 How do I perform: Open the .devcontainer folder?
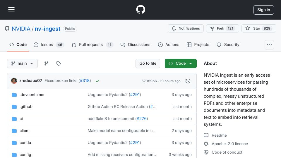coord(32,95)
